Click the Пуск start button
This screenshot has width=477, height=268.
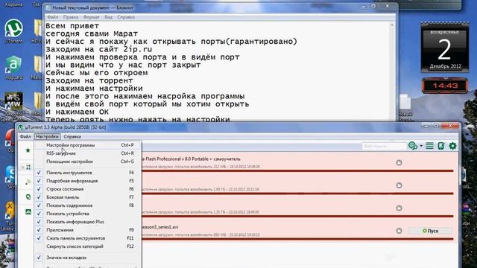[x=430, y=231]
